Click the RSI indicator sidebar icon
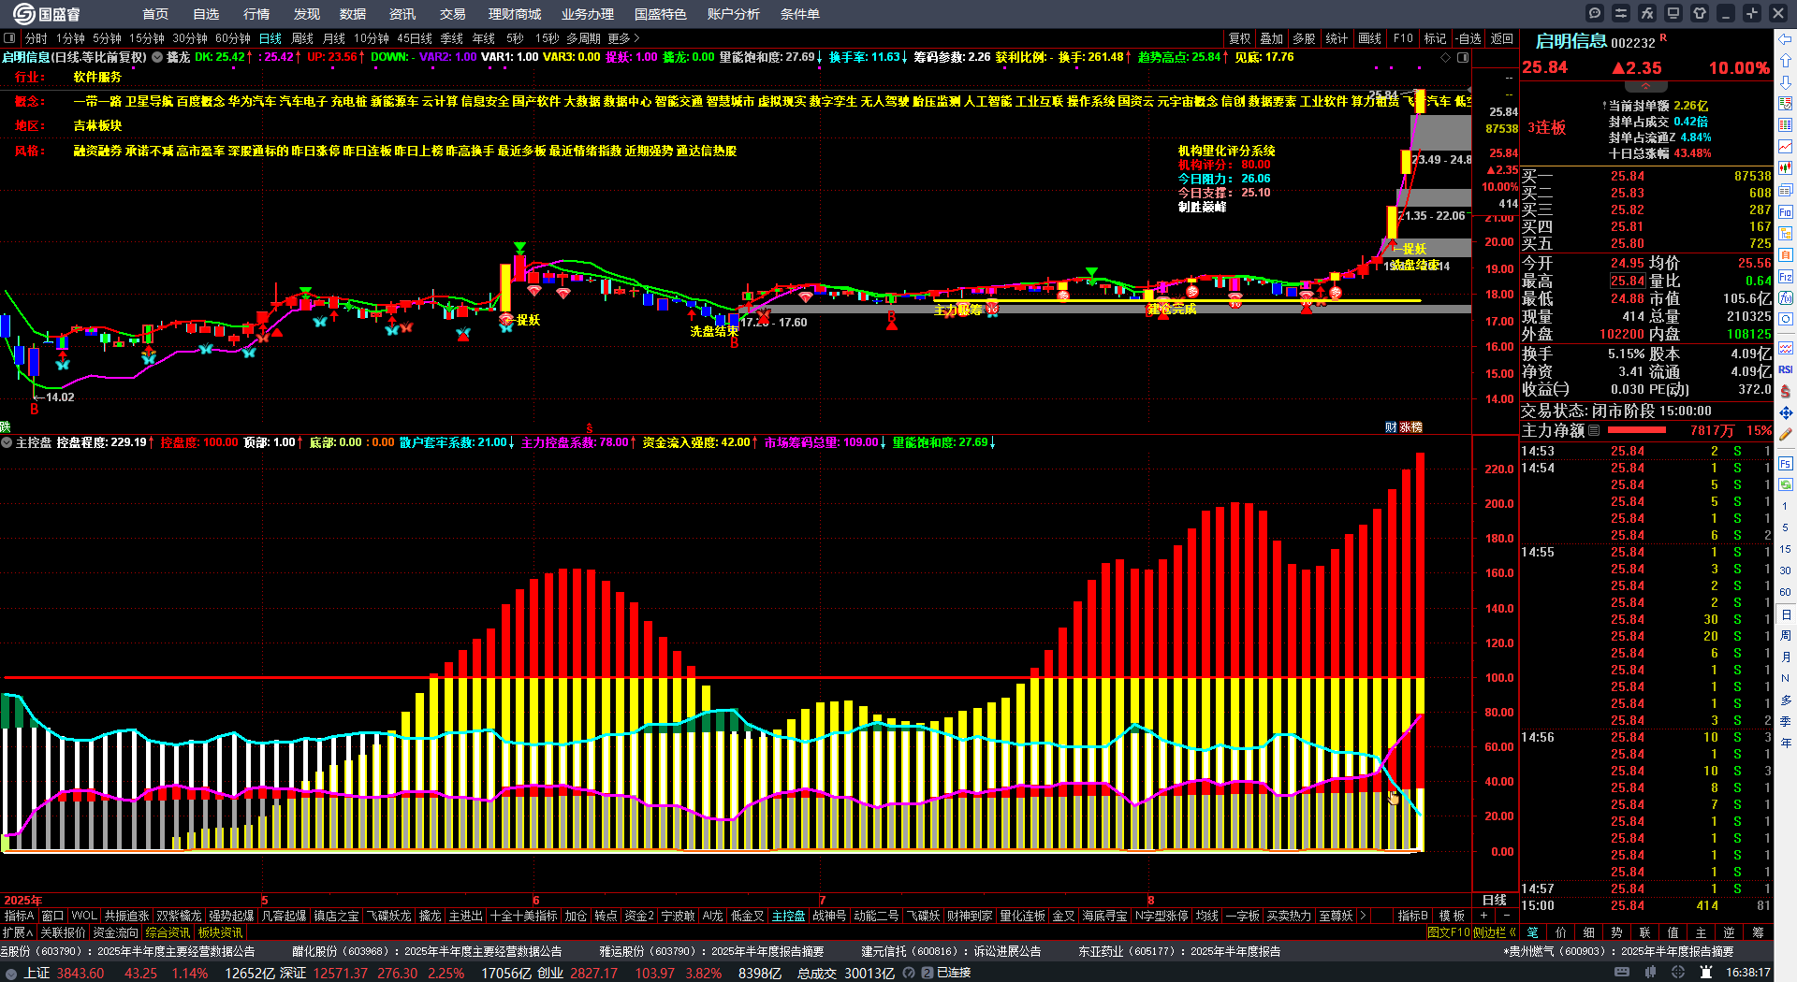Image resolution: width=1797 pixels, height=982 pixels. coord(1786,369)
